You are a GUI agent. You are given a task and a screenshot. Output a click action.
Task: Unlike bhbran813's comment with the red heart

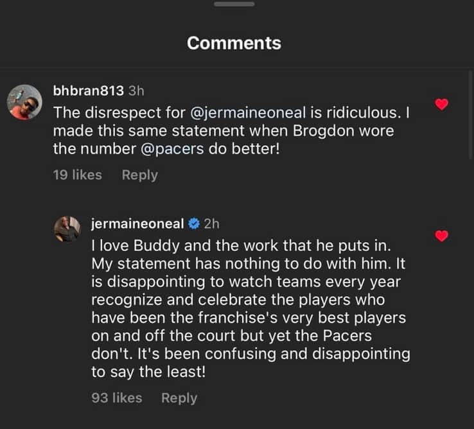441,104
